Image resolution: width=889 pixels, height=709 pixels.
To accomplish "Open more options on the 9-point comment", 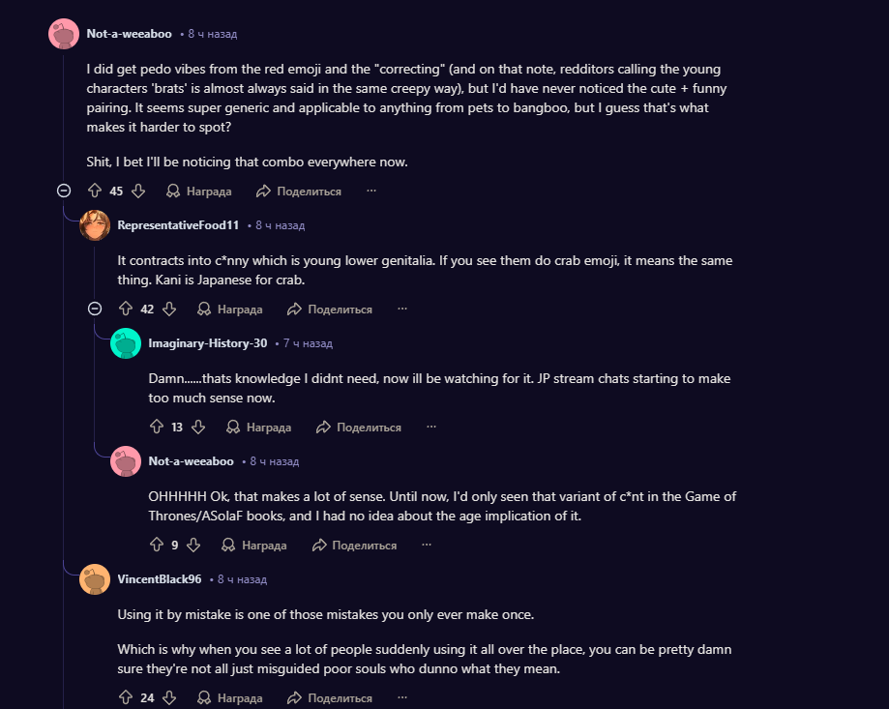I will point(427,545).
